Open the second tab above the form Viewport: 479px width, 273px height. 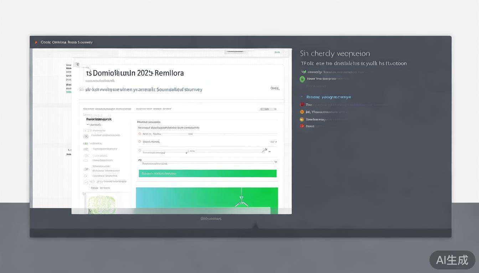[154, 109]
